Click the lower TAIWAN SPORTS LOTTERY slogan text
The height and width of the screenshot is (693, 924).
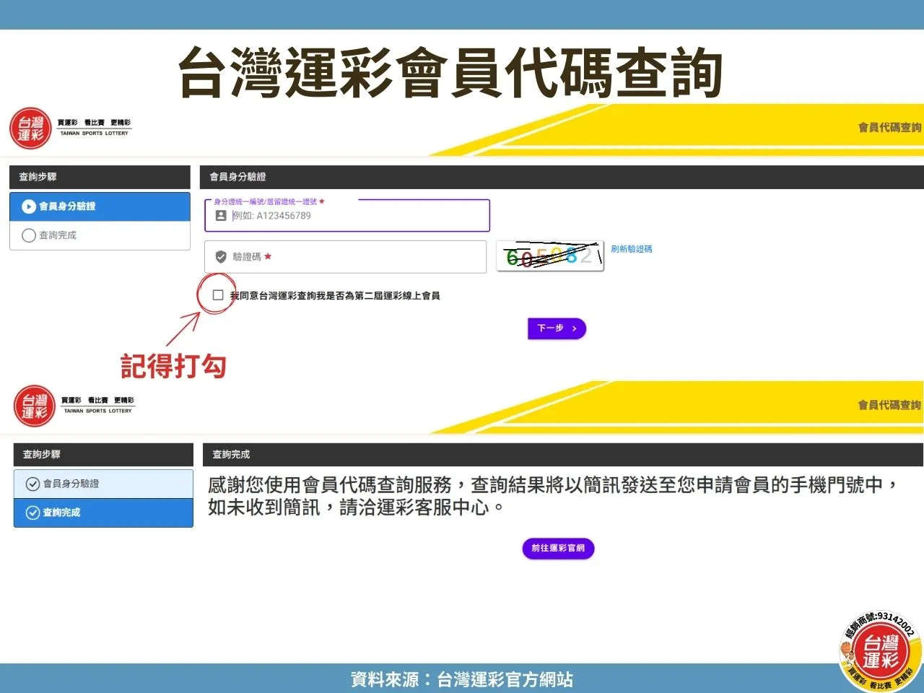point(97,411)
